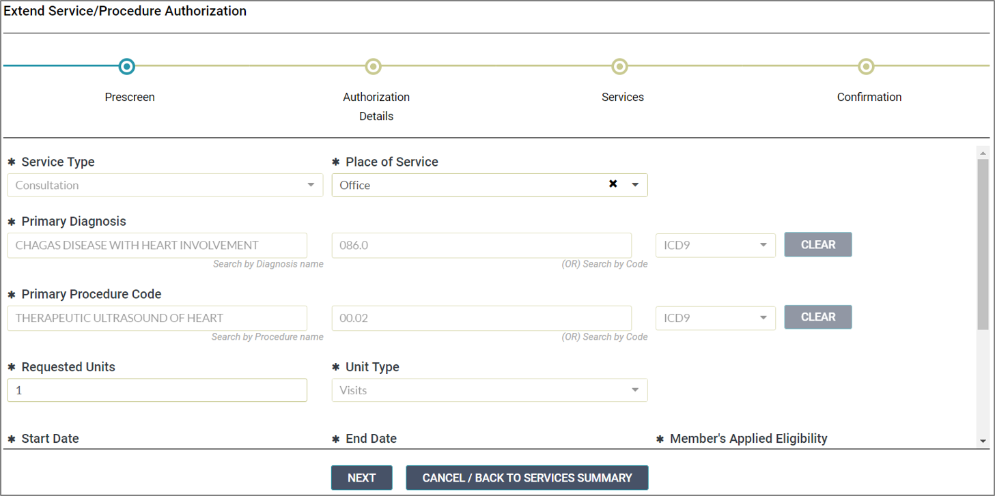
Task: Click the required-field asterisk beside Service Type
Action: 12,161
